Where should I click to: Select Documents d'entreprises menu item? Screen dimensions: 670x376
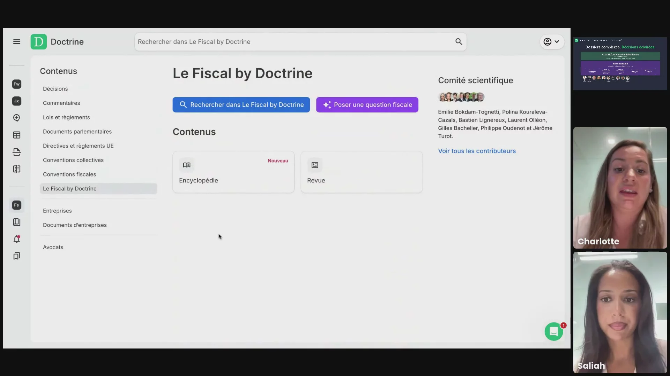tap(75, 225)
